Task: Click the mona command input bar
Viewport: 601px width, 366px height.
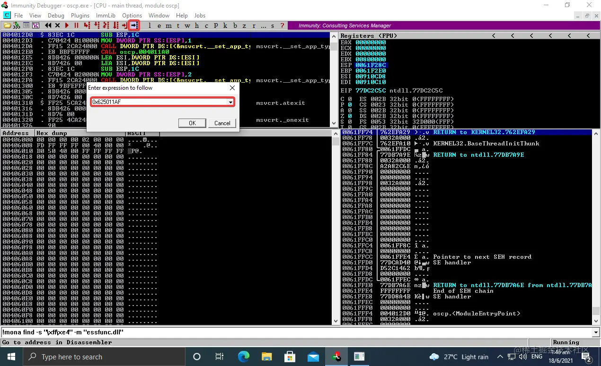Action: [296, 332]
